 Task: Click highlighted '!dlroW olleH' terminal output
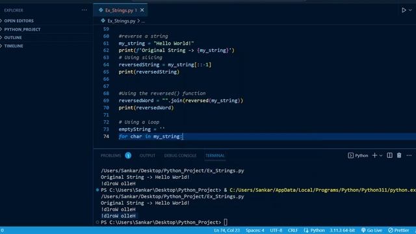118,216
